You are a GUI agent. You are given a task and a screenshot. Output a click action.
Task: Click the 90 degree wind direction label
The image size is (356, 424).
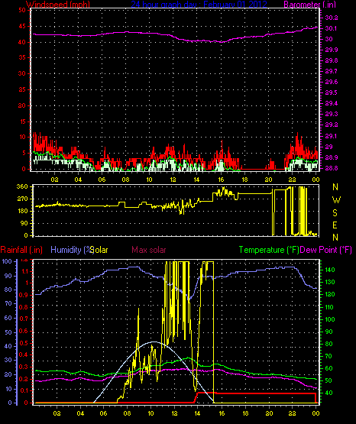[24, 224]
